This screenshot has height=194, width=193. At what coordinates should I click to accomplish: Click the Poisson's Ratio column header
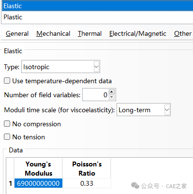click(x=87, y=168)
